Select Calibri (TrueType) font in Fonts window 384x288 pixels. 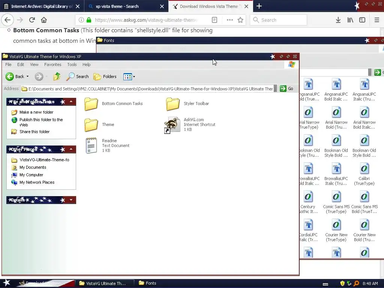click(x=364, y=174)
